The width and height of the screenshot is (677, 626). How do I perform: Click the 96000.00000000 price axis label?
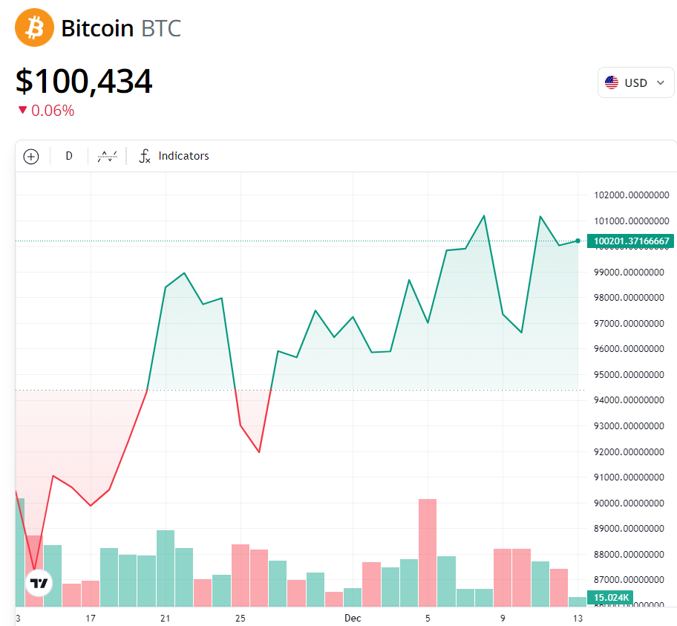[629, 348]
